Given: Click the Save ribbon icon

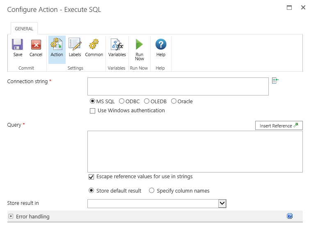Looking at the screenshot, I should [x=18, y=45].
